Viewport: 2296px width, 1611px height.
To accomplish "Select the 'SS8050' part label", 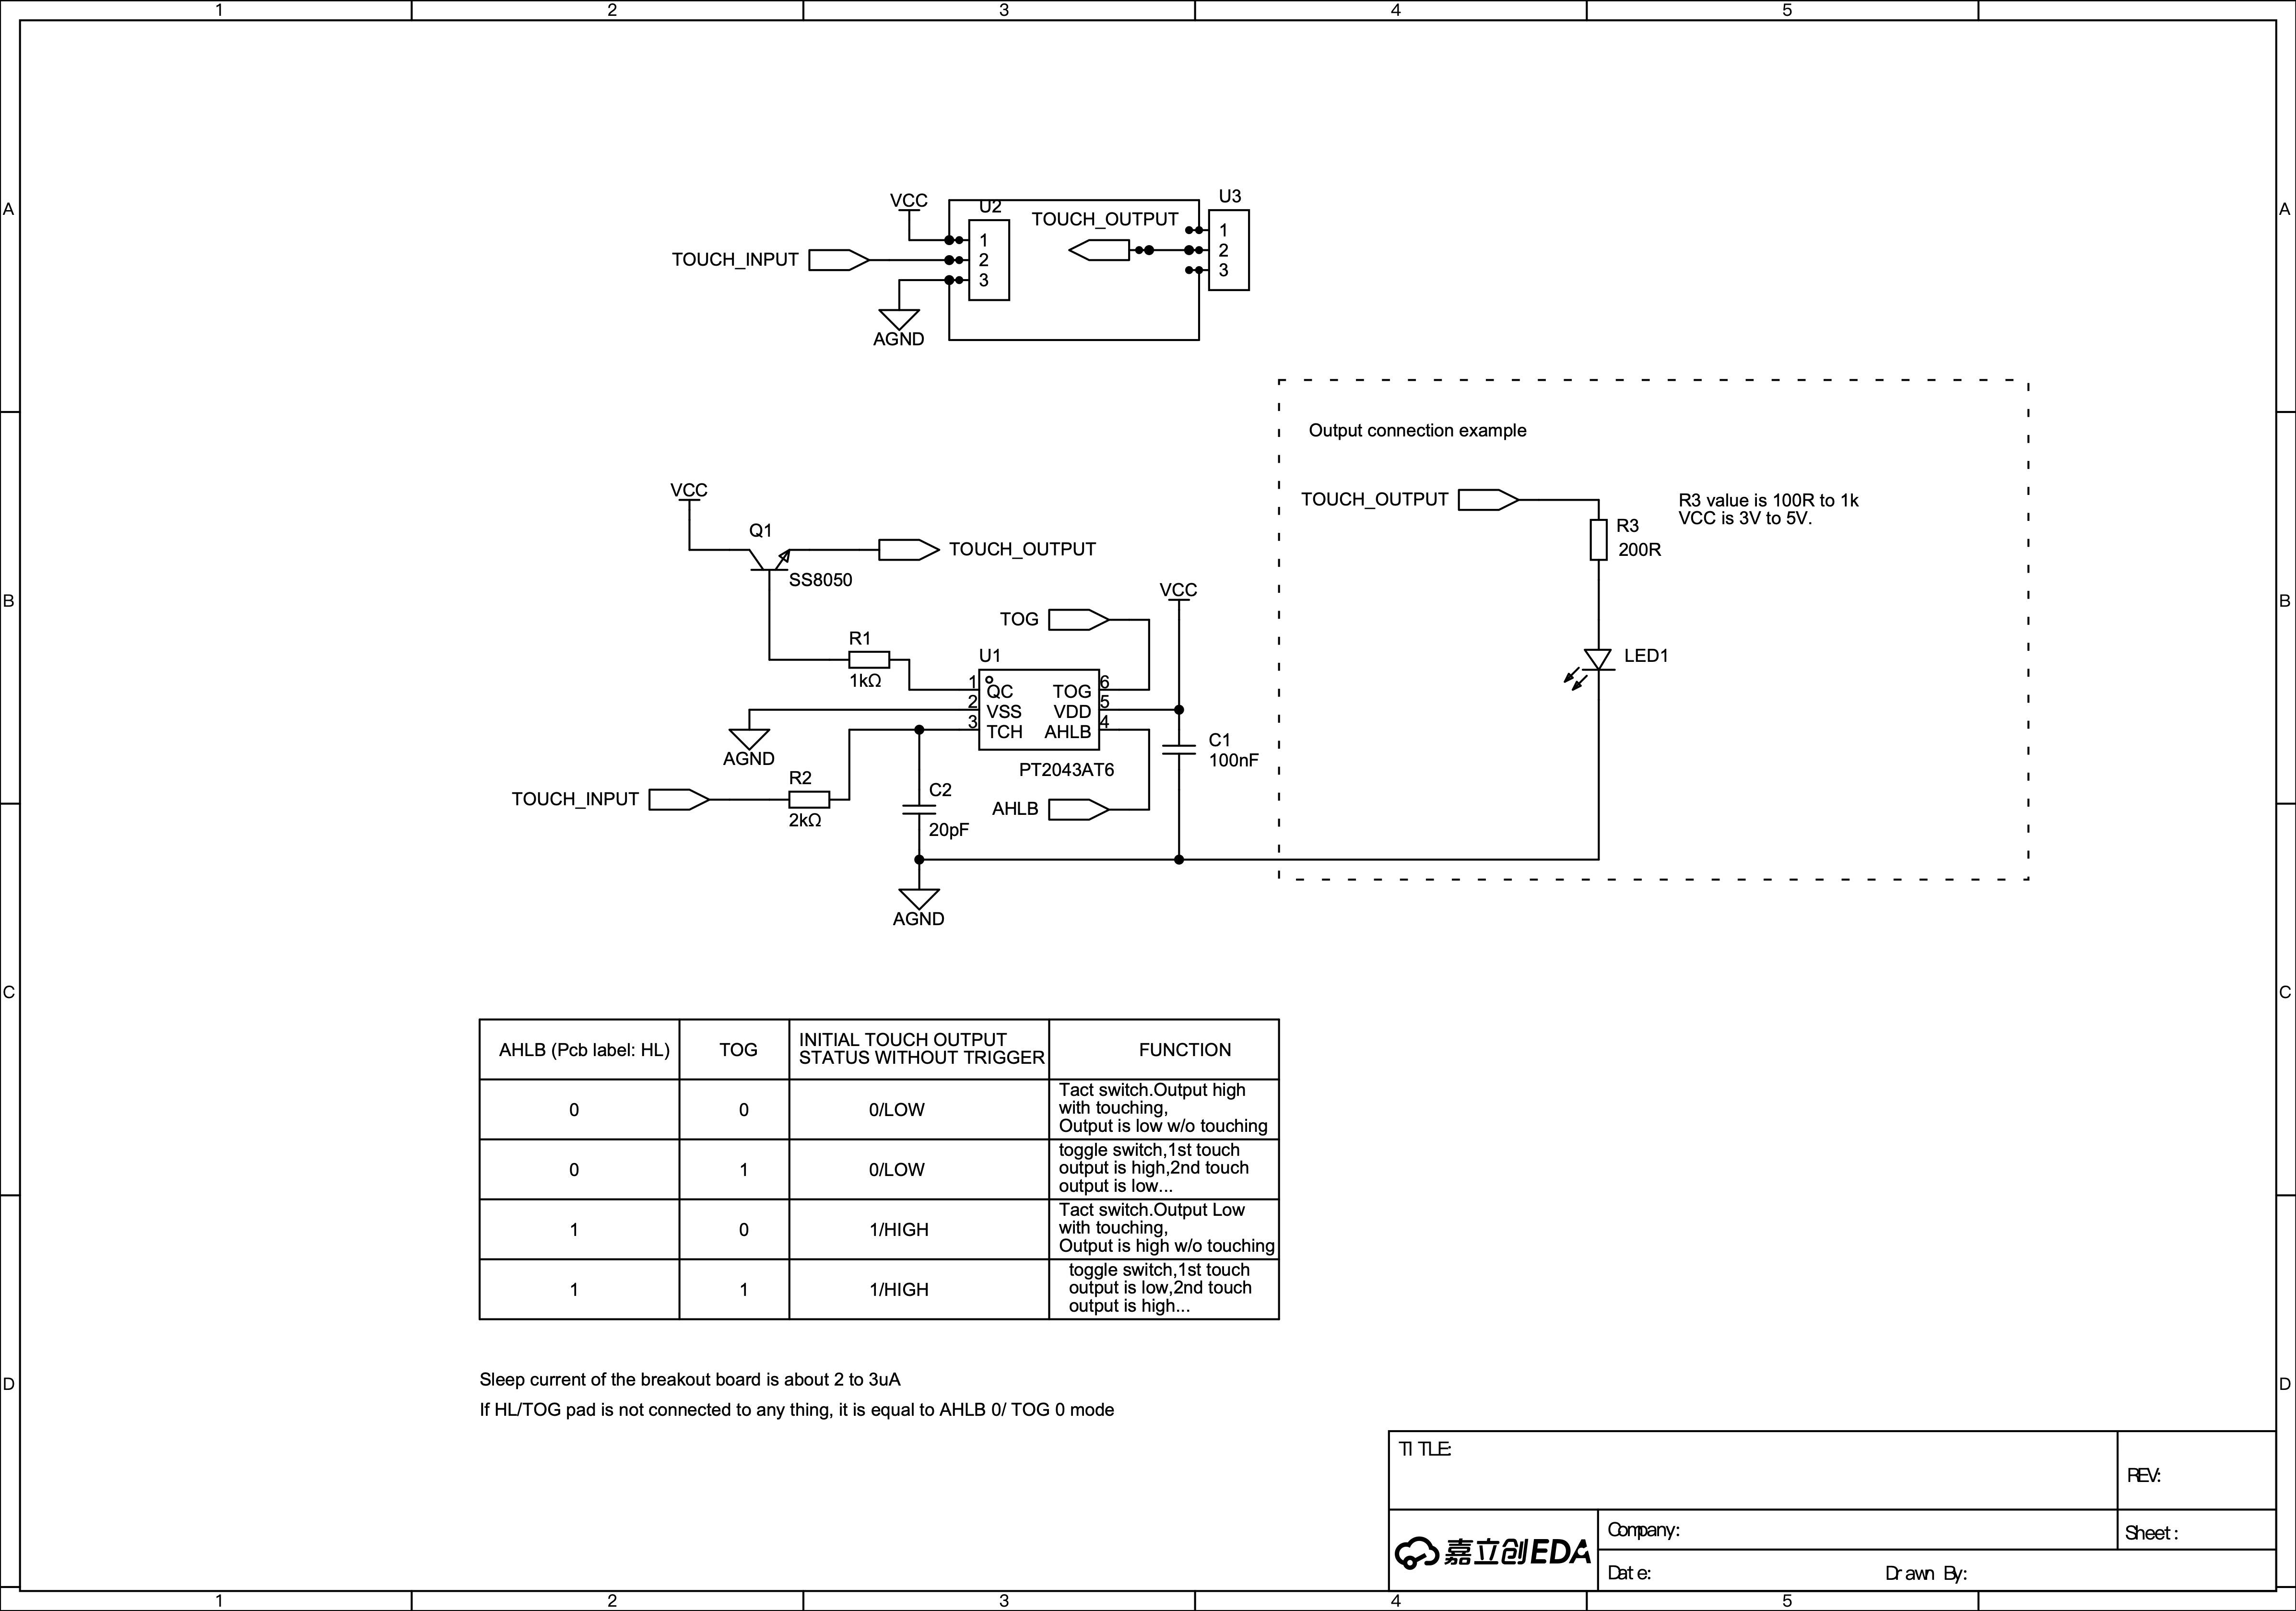I will point(820,580).
